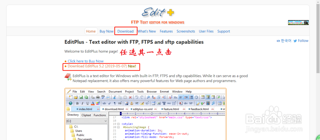Screen dimensions: 320x140
Task: Switch to the Korean 한국어 language
Action: coord(284,41)
